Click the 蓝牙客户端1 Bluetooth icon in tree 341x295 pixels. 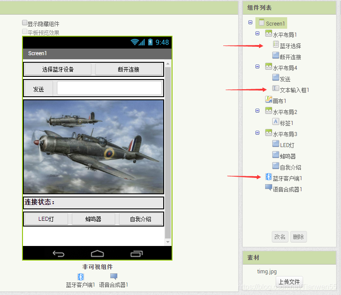click(269, 177)
